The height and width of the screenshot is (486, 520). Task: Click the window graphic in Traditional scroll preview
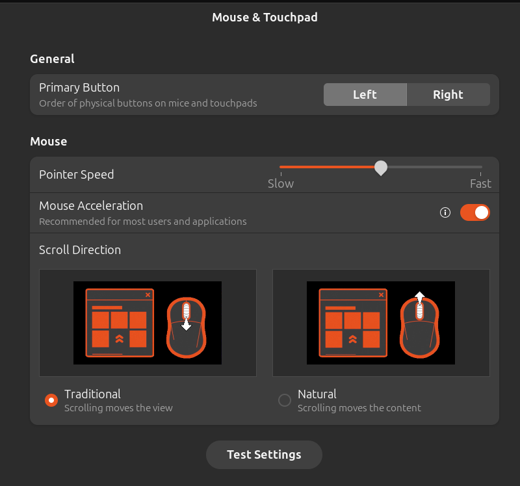pos(120,323)
